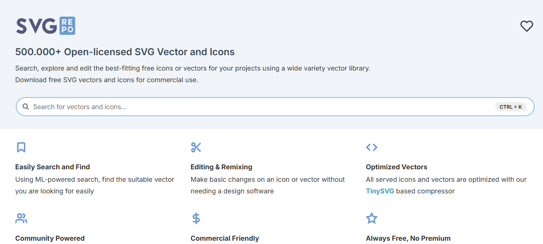Screen dimensions: 543x244
Task: Click the bookmark icon above Easily Search and Find
Action: click(21, 147)
